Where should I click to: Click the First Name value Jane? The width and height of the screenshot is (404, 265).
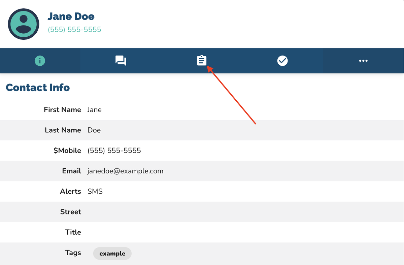point(94,110)
